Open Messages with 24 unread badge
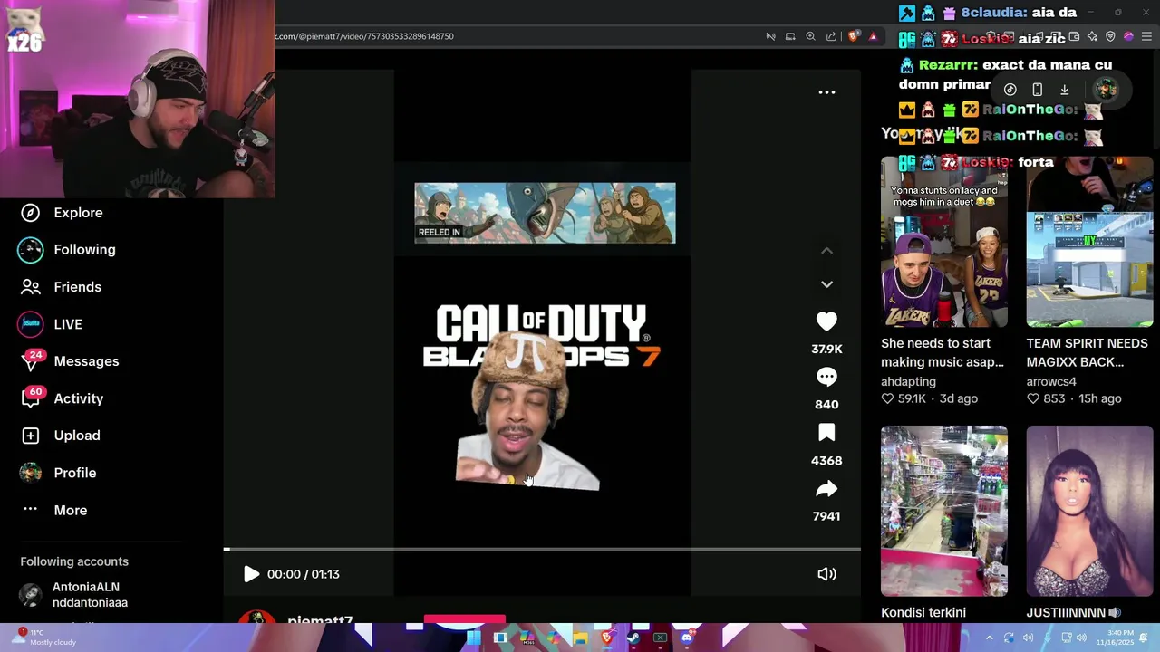 click(70, 361)
